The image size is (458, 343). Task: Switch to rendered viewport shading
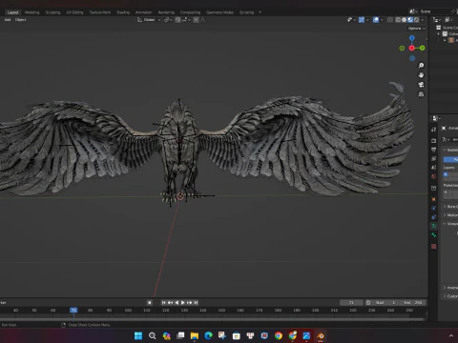[416, 20]
